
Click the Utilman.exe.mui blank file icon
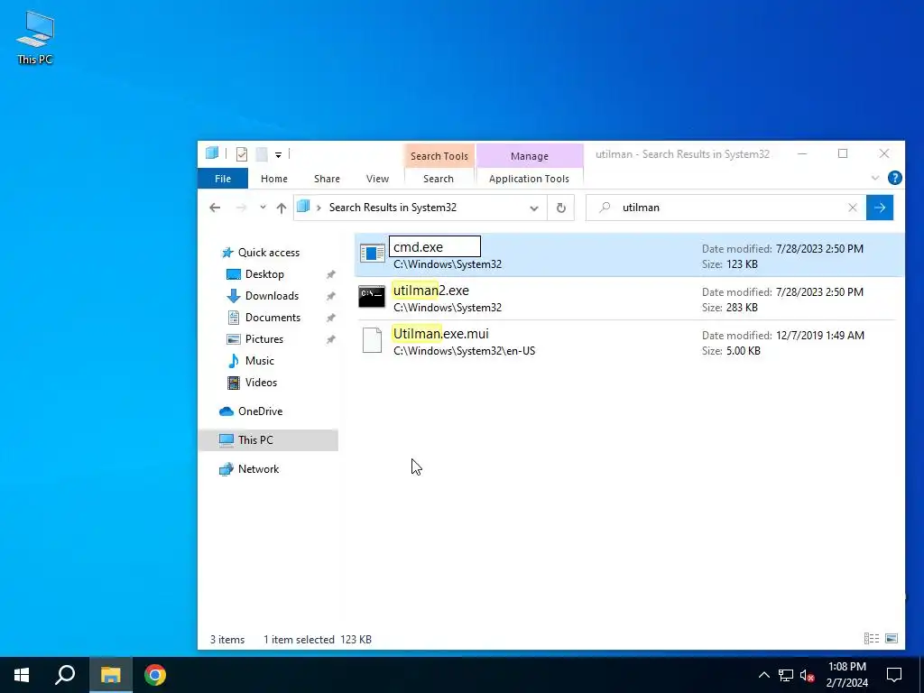372,340
